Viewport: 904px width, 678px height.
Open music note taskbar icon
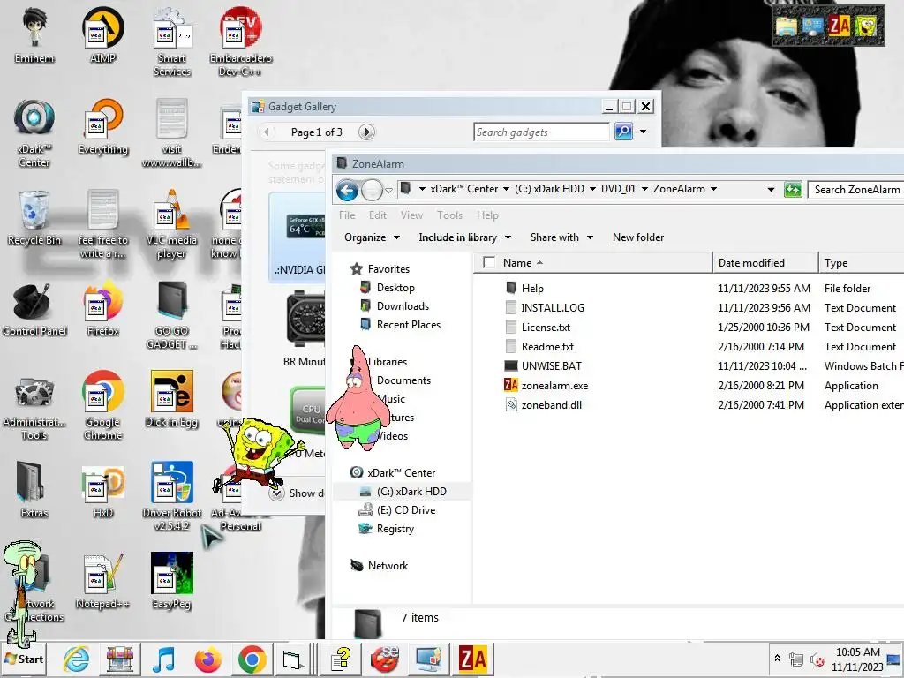point(163,659)
